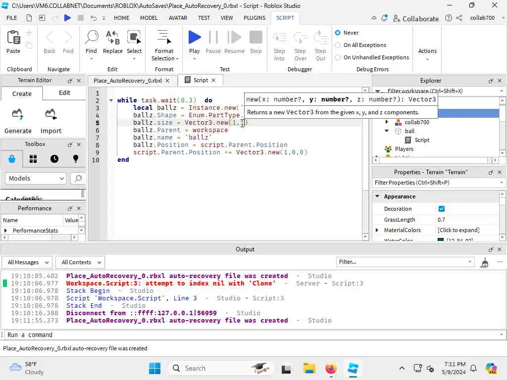Click the Toolbox search magnifier button
This screenshot has width=507, height=380.
click(x=78, y=178)
